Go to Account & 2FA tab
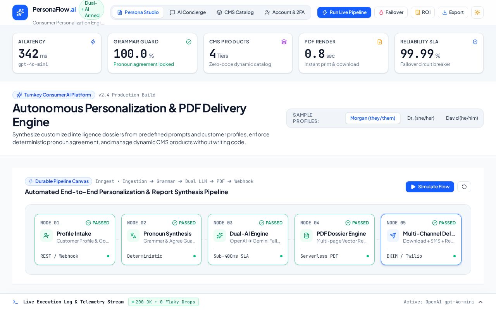496x310 pixels. coord(284,12)
